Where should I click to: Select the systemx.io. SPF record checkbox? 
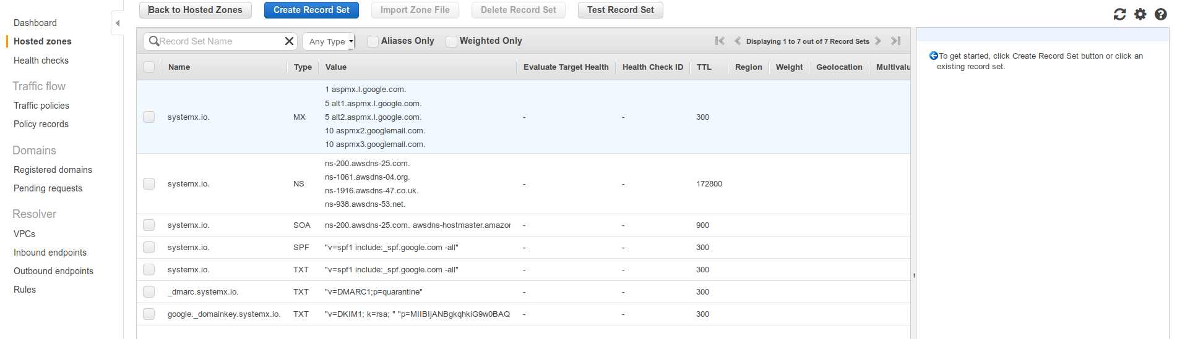tap(149, 247)
